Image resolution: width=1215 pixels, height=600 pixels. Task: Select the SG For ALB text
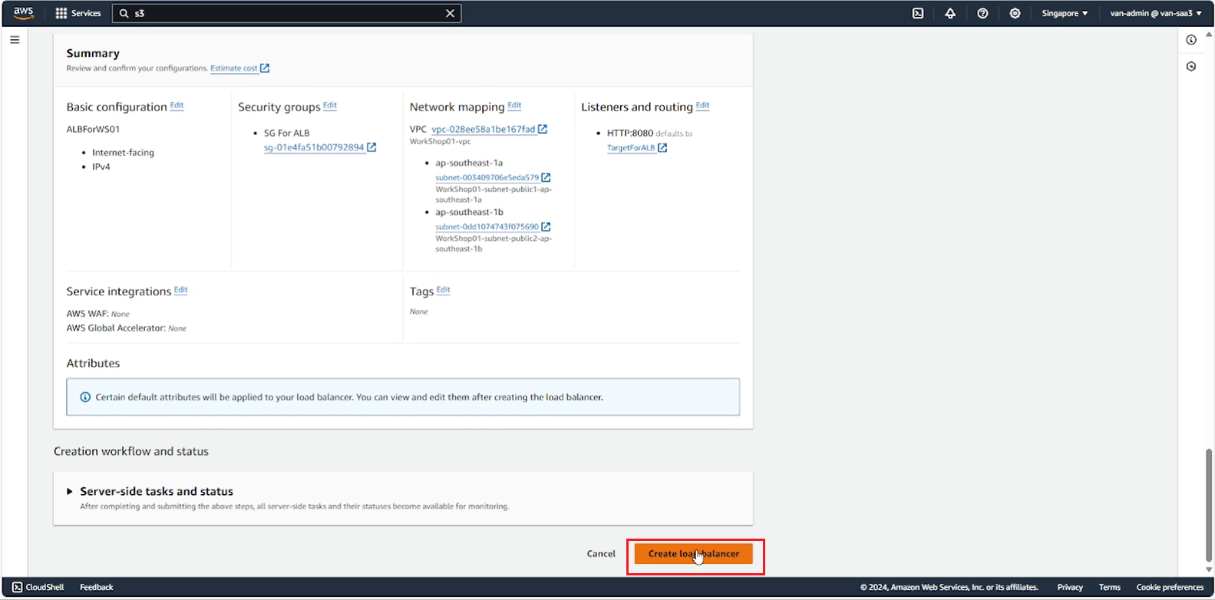point(286,134)
